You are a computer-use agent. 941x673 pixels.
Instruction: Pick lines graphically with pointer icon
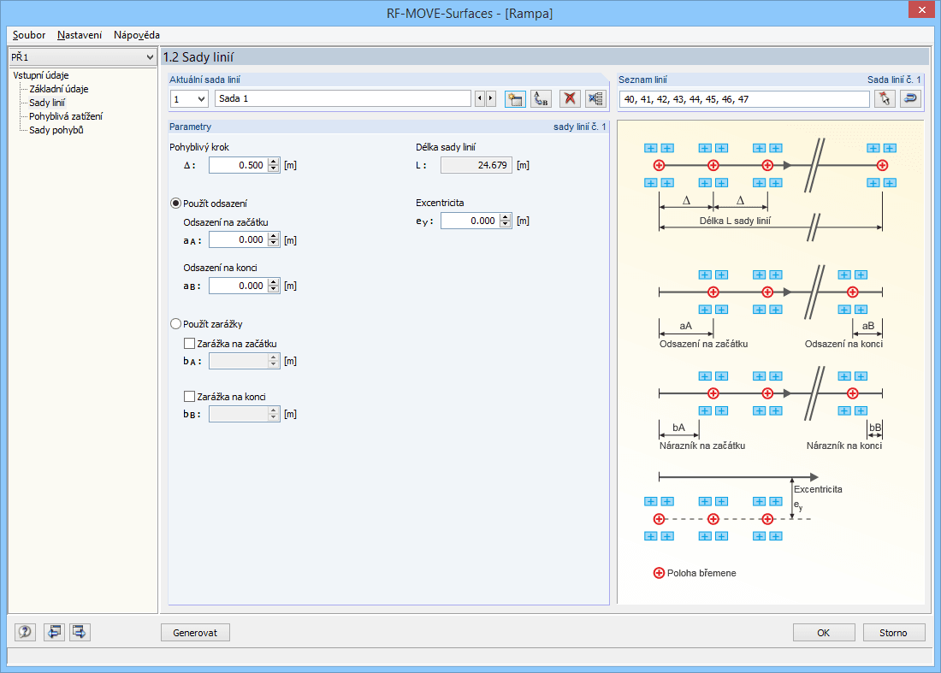point(885,99)
